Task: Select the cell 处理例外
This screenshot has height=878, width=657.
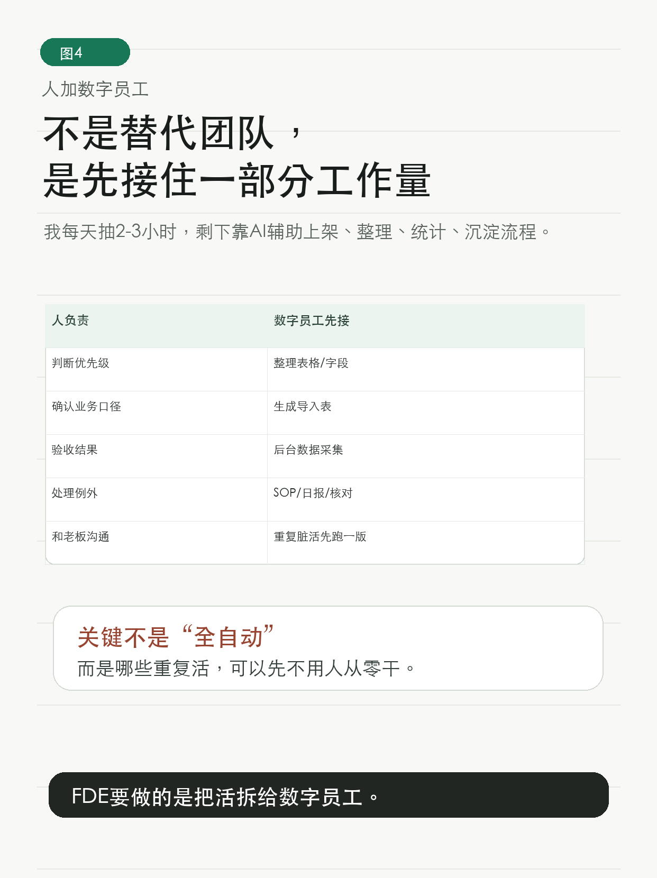Action: coord(157,499)
